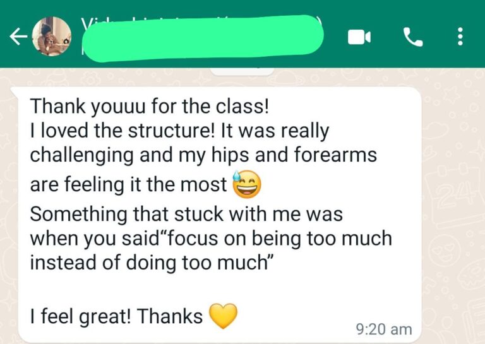Tap the "Thank youuu for the class!" line

click(150, 106)
